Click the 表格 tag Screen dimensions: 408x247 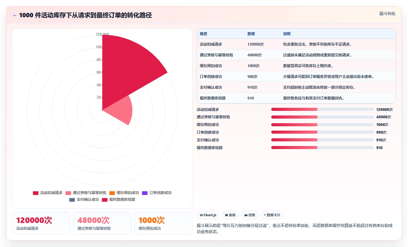click(x=230, y=215)
